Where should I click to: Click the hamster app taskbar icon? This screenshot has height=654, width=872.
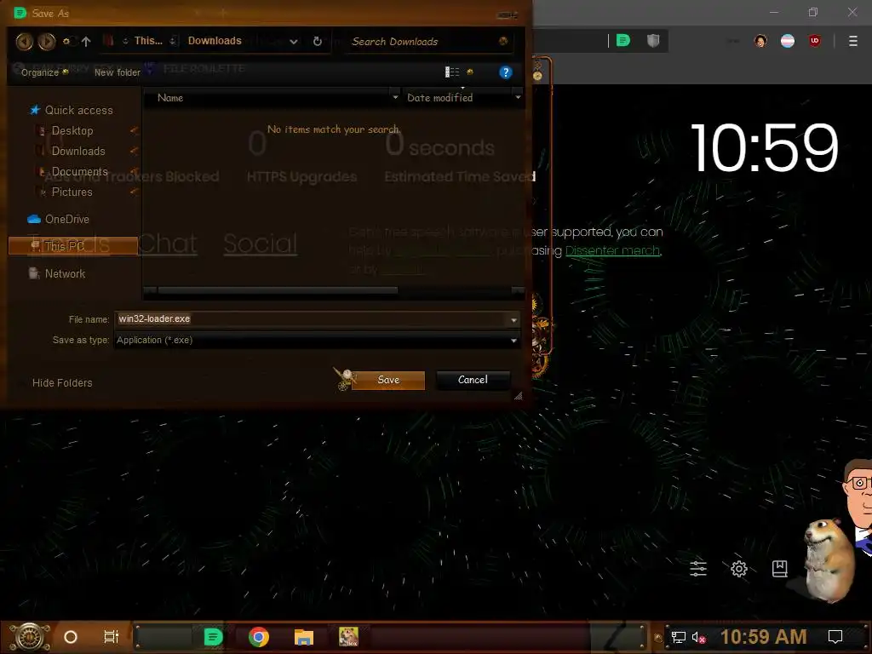[348, 637]
